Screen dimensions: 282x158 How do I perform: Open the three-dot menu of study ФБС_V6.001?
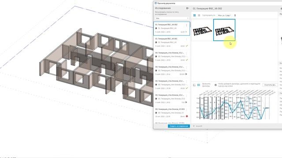click(x=186, y=39)
